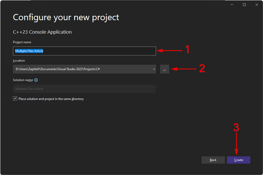The image size is (263, 175).
Task: Click the 'Project name' field label
Action: click(x=22, y=42)
